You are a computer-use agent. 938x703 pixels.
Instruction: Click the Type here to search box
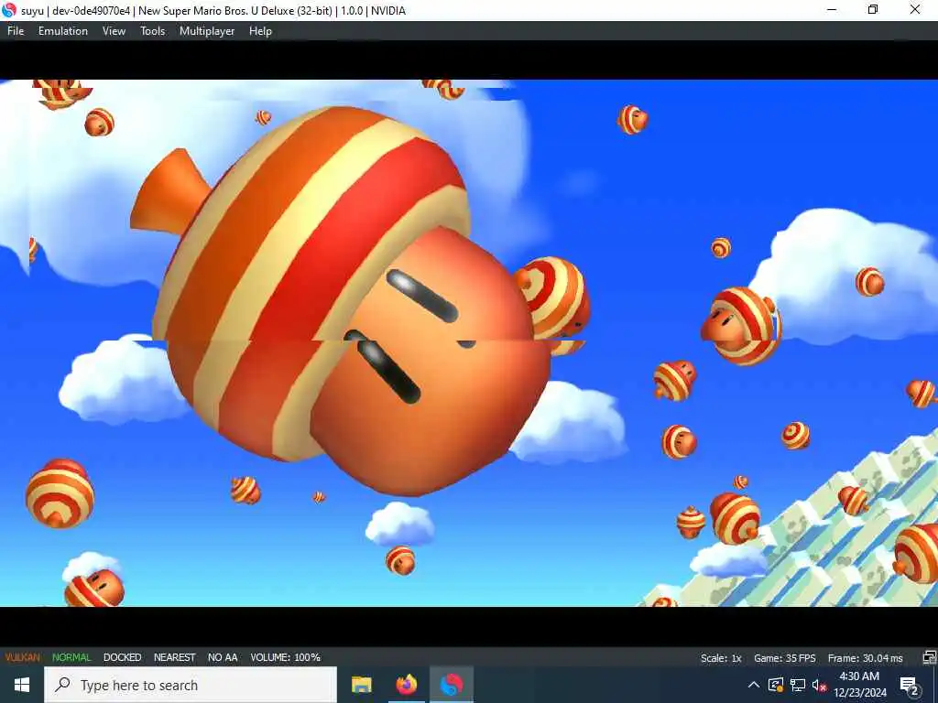click(x=191, y=685)
